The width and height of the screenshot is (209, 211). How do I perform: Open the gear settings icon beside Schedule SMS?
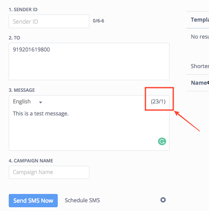pyautogui.click(x=163, y=200)
